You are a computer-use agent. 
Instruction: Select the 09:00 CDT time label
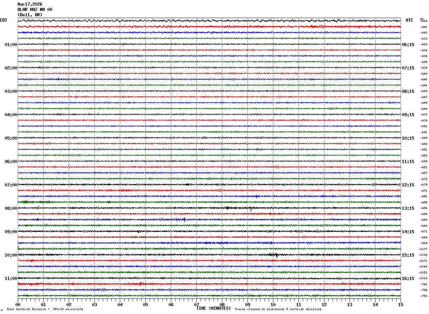coord(11,232)
